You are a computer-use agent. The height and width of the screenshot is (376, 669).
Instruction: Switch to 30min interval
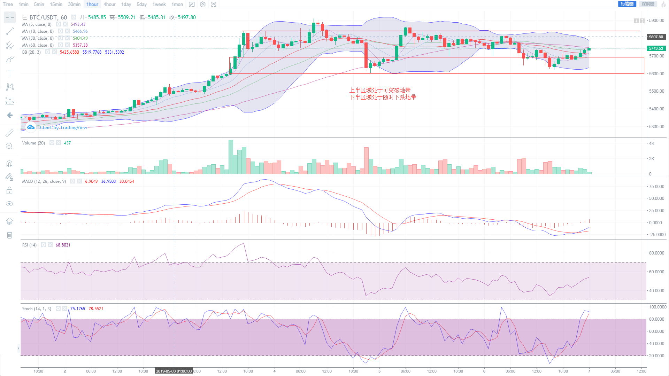[74, 4]
